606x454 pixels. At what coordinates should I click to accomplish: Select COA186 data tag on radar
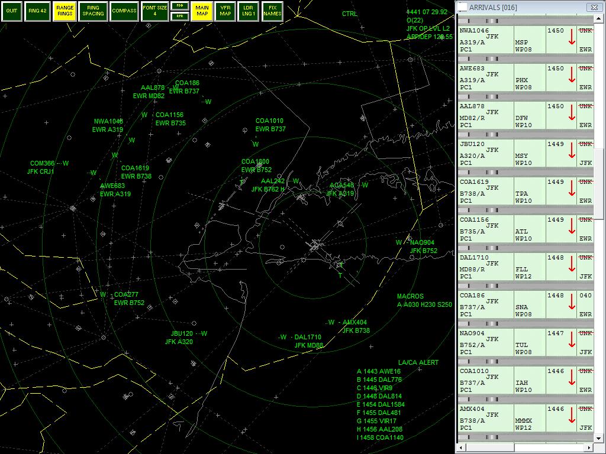pos(185,87)
